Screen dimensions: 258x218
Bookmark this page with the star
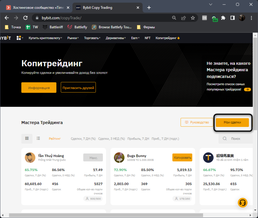coord(193,18)
